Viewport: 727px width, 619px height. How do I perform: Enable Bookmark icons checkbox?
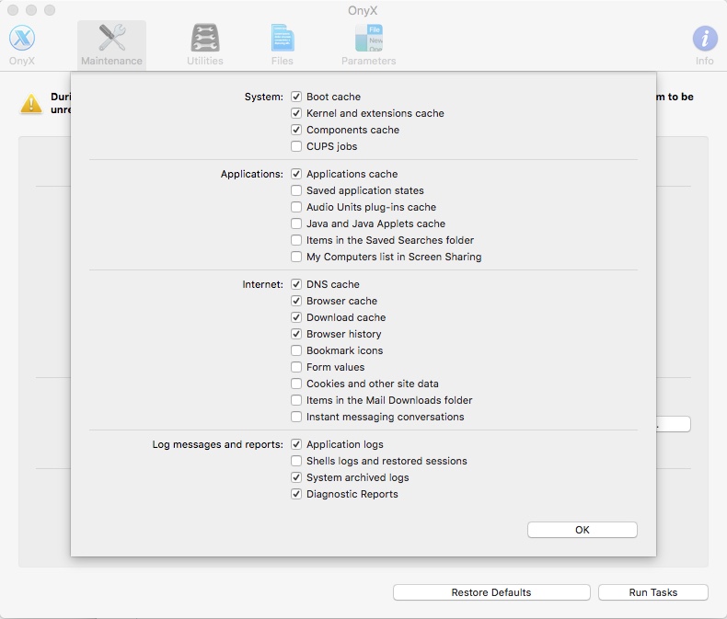click(x=296, y=350)
